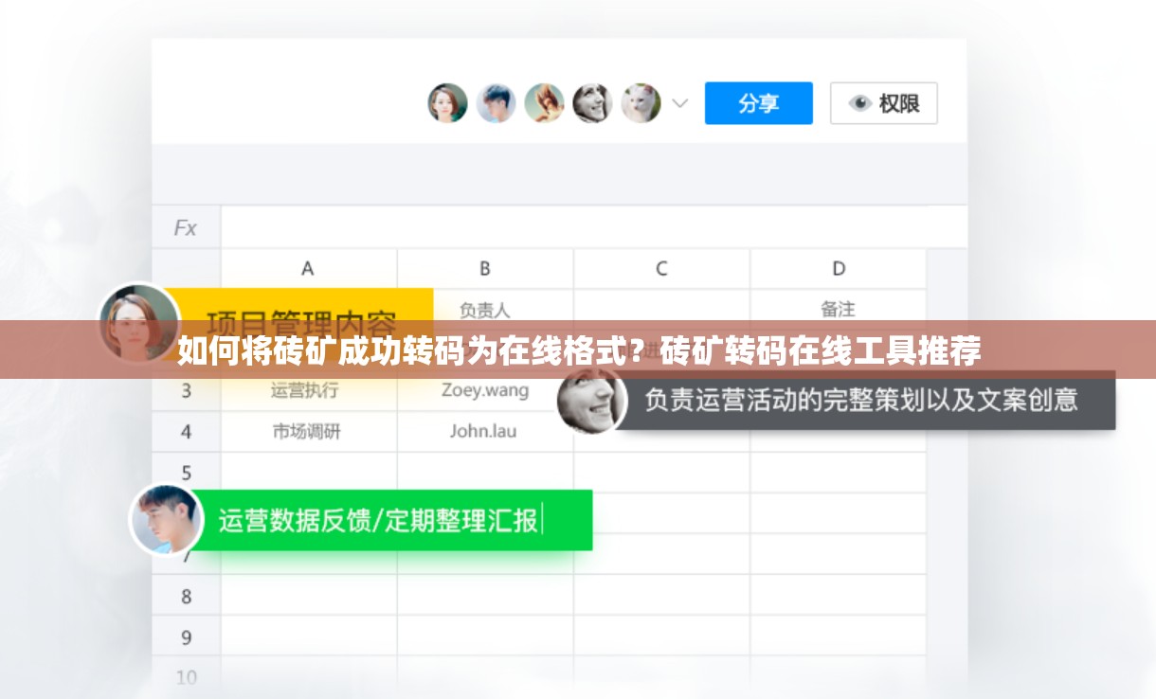This screenshot has width=1156, height=699.
Task: Select the cell containing Zoey.wang
Action: (485, 390)
